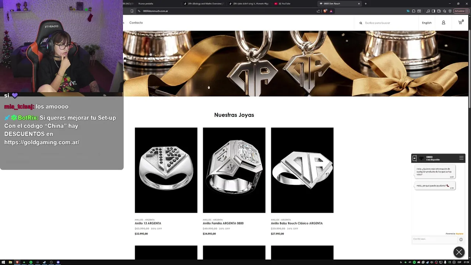Open the Anillo Familia ARGENTA 0800 link
This screenshot has height=265, width=471.
tap(223, 223)
